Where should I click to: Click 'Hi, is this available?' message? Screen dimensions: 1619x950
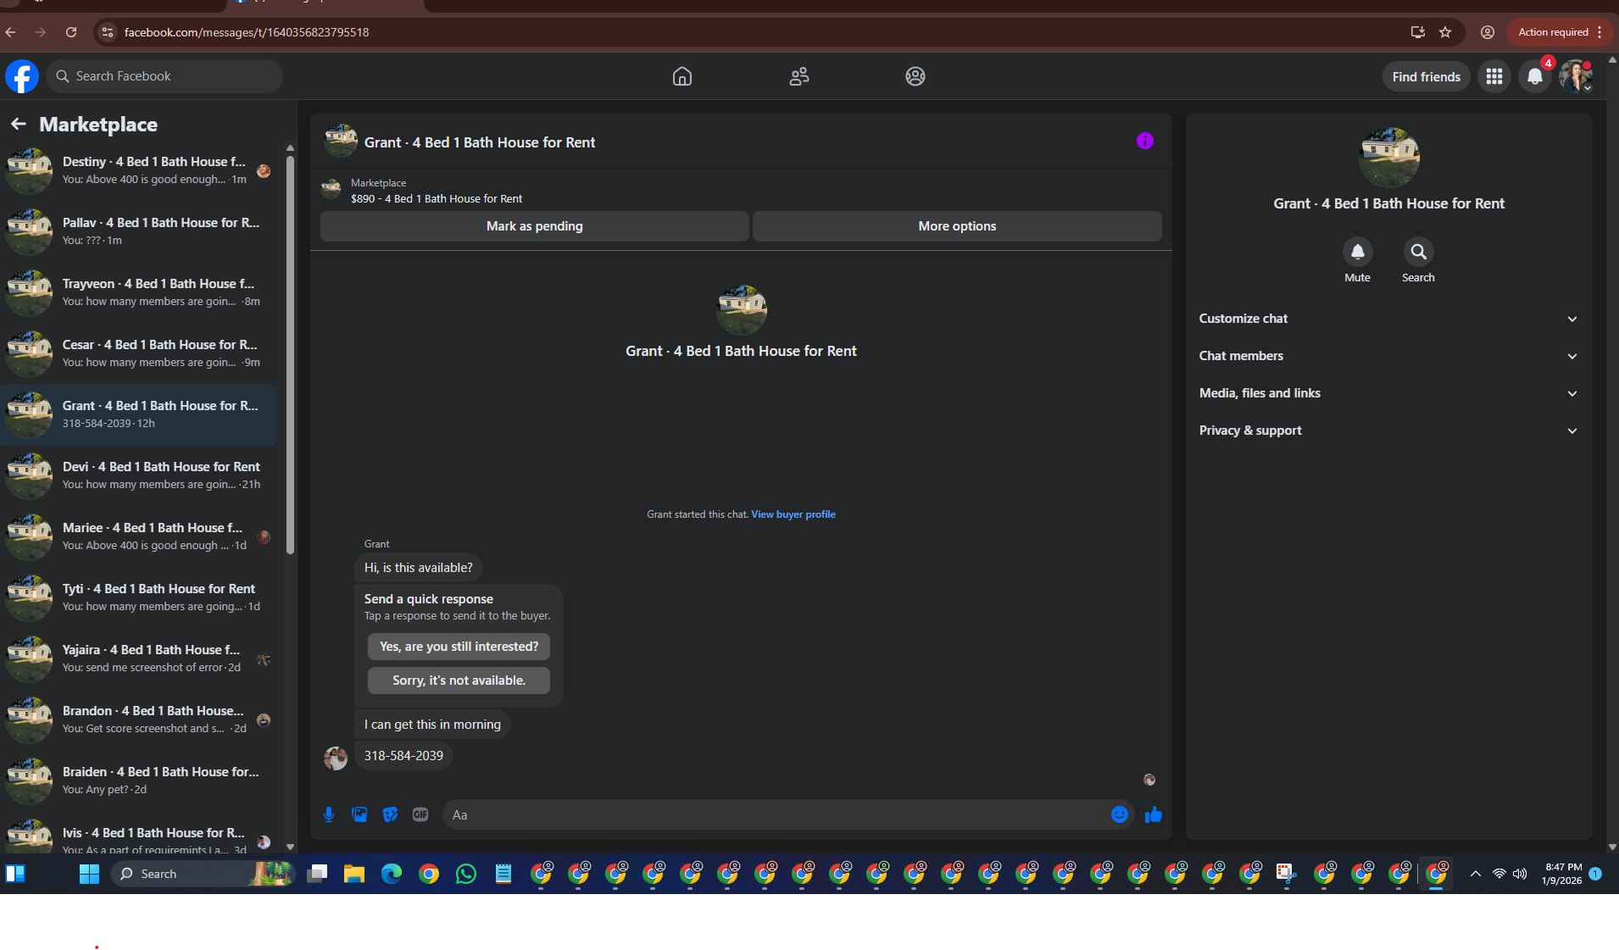point(419,568)
